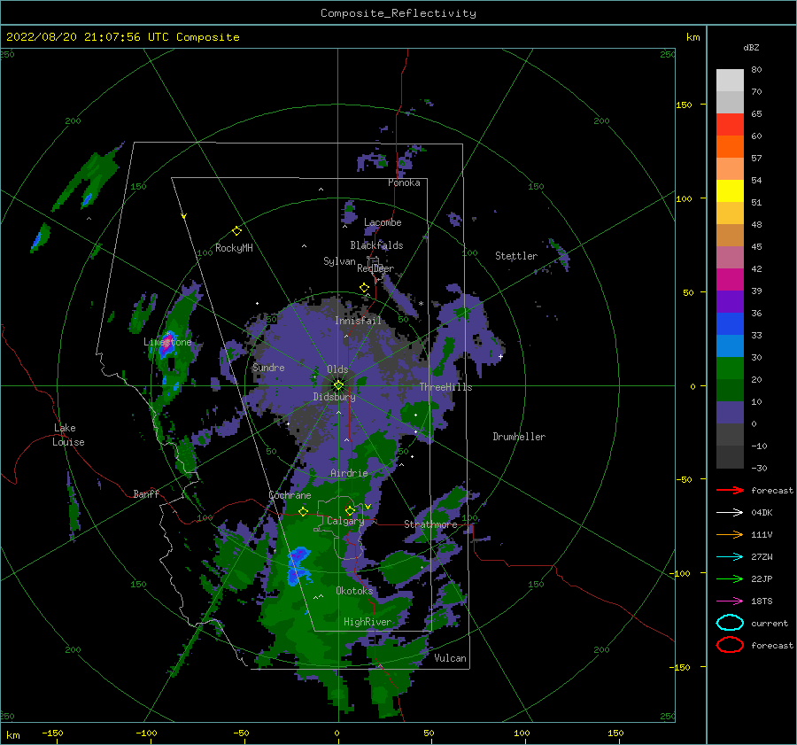Click the Okotoks label
Image resolution: width=797 pixels, height=745 pixels.
[x=354, y=591]
